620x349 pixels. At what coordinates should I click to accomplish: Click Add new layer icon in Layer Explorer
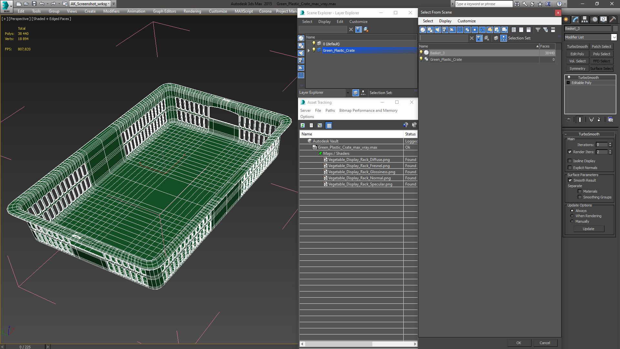coord(366,29)
